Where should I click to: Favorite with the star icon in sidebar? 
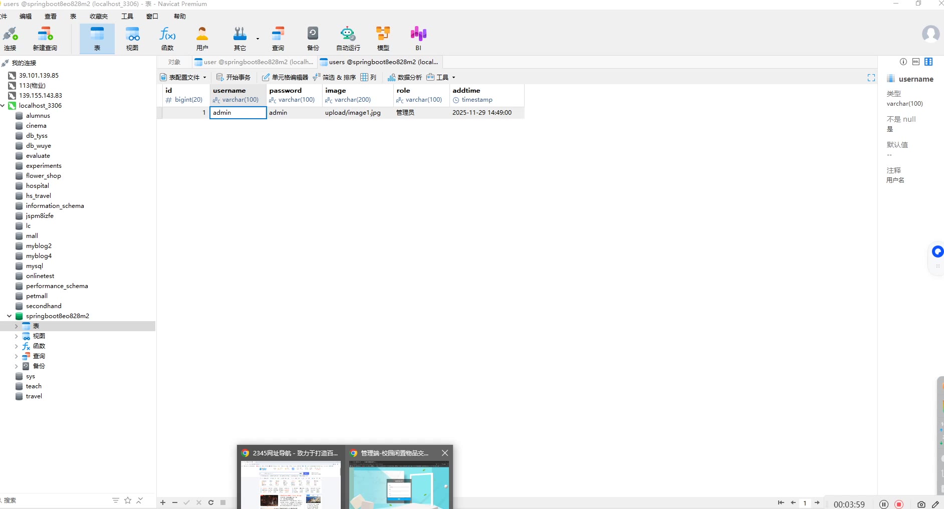128,500
